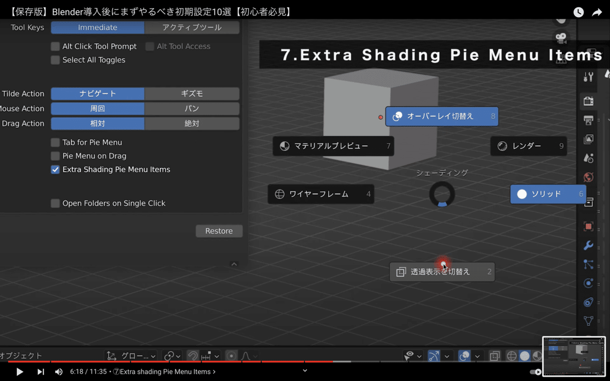Open the Particles properties icon
610x381 pixels.
(588, 265)
